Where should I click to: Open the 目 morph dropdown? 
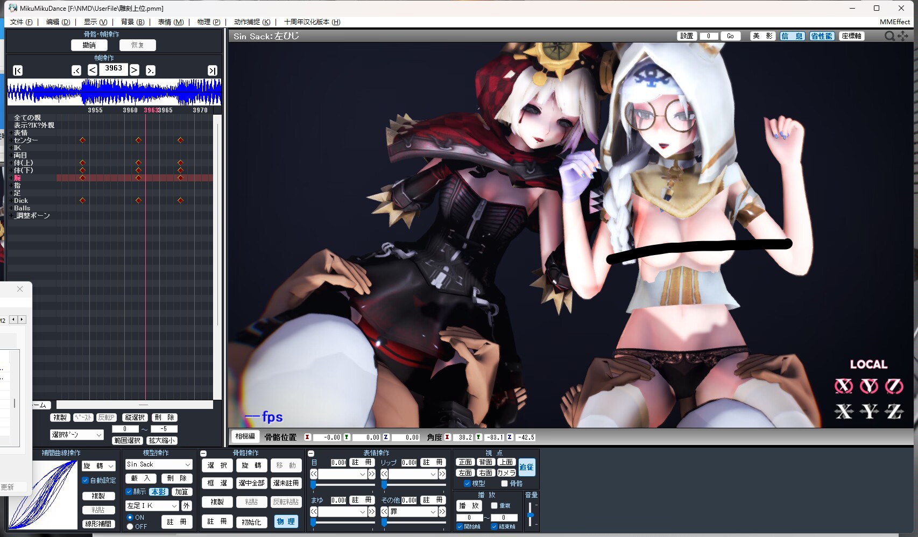point(343,474)
